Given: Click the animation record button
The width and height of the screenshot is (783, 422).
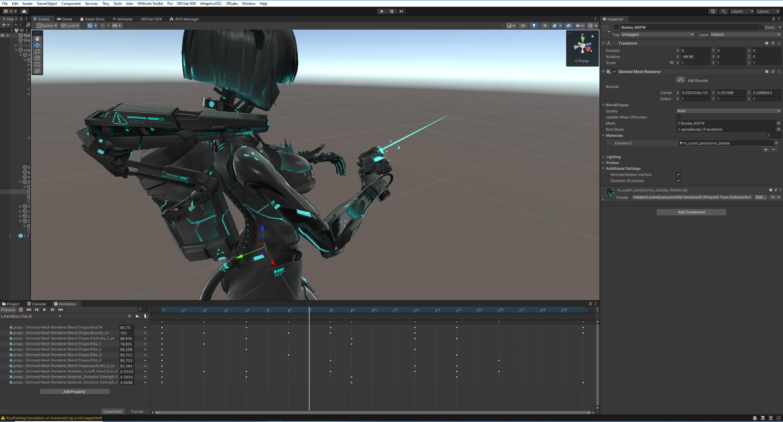Looking at the screenshot, I should click(x=21, y=310).
